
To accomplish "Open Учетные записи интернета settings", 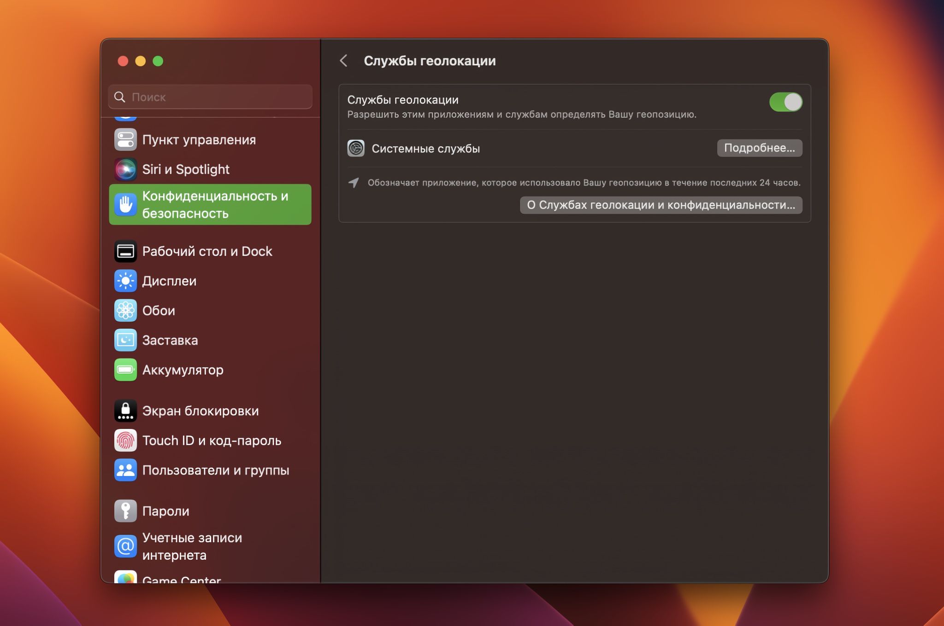I will pyautogui.click(x=210, y=546).
